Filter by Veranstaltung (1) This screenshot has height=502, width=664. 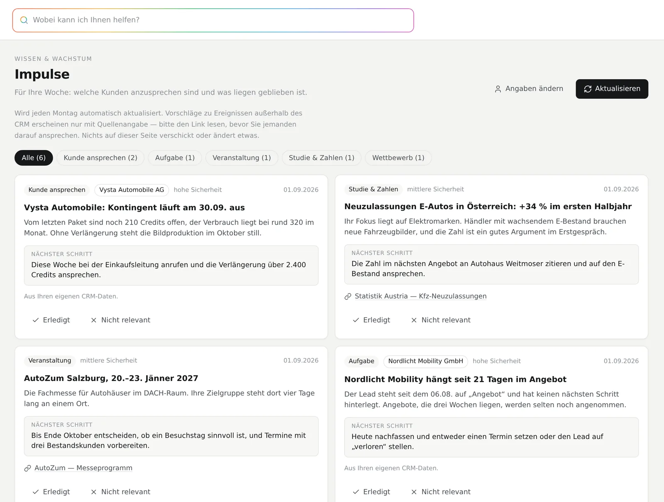[242, 158]
